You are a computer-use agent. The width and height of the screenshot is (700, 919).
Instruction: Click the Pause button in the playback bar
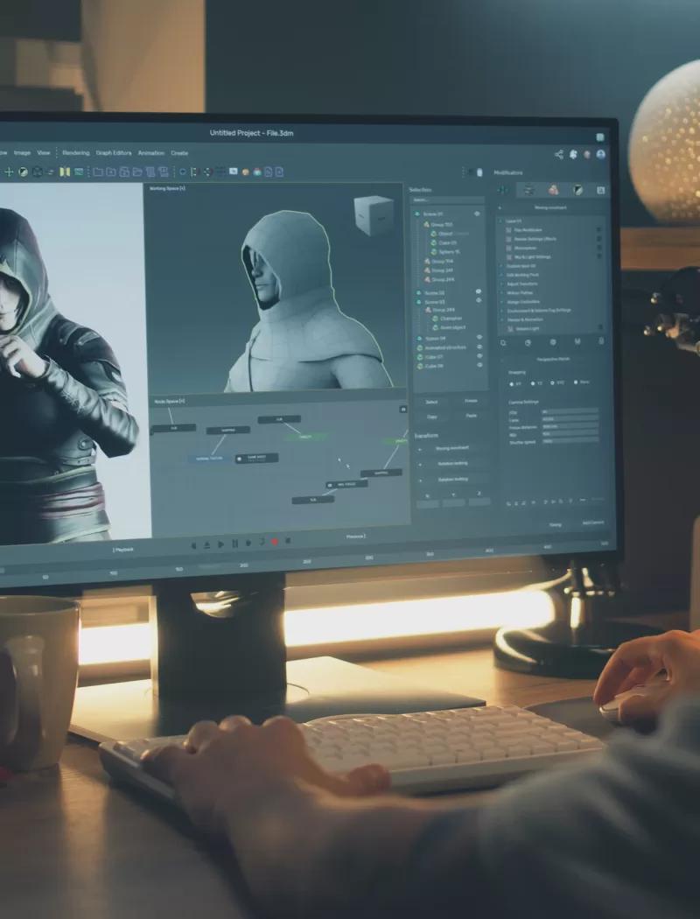point(234,544)
